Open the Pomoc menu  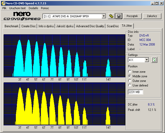coord(45,8)
